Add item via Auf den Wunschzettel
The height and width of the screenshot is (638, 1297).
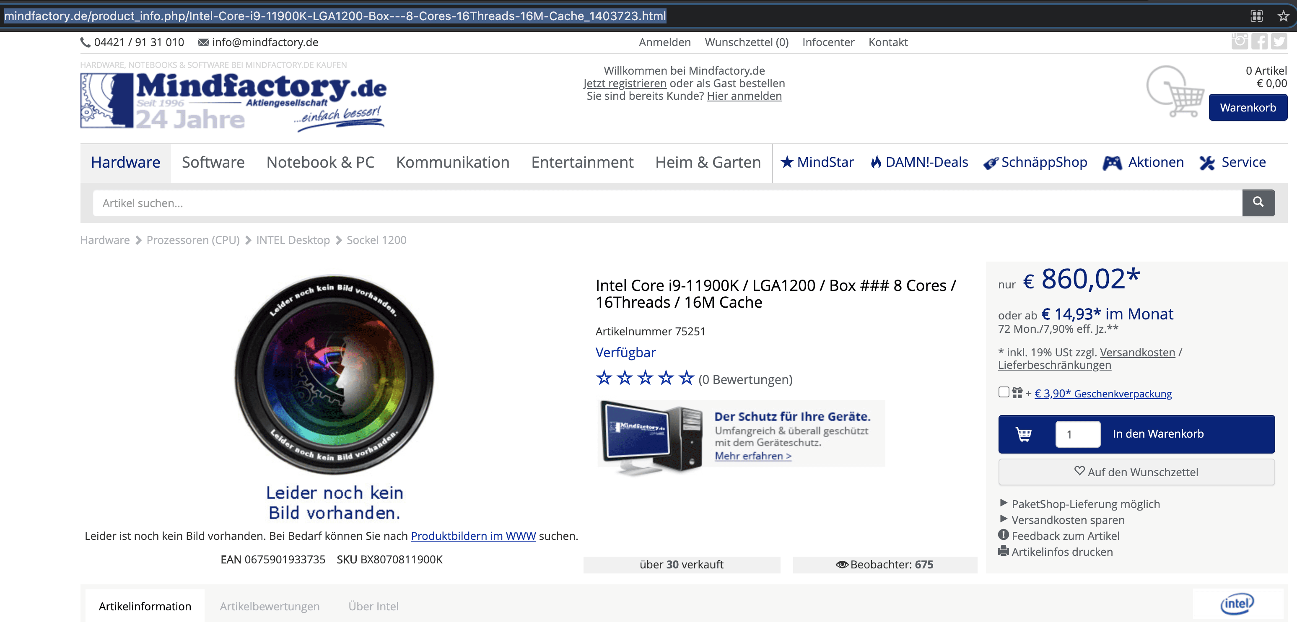1136,472
